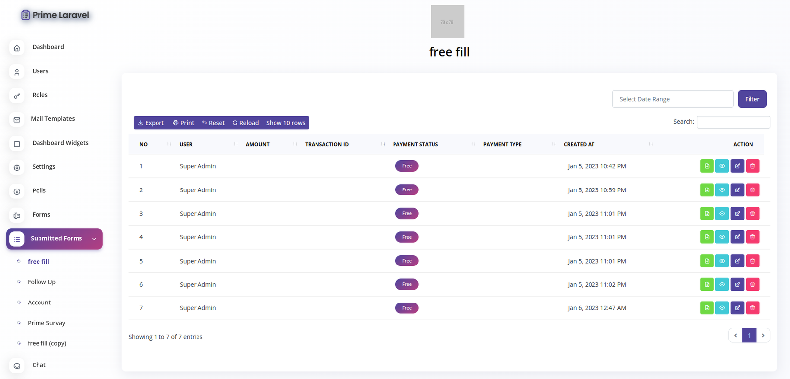The height and width of the screenshot is (379, 790).
Task: Open the Select Date Range picker
Action: 672,99
